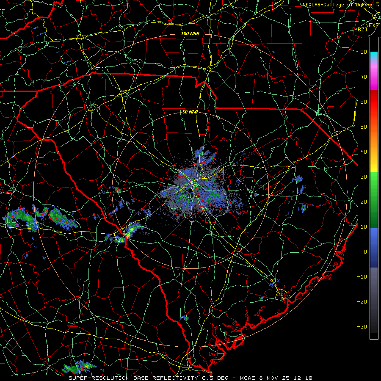Click the "KCAE" station ID in the caption
Screen dimensions: 381x381
(x=247, y=378)
